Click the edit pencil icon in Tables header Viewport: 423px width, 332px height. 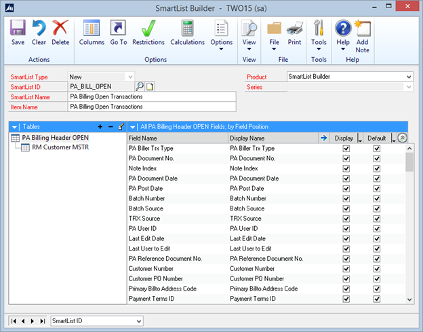tap(121, 126)
